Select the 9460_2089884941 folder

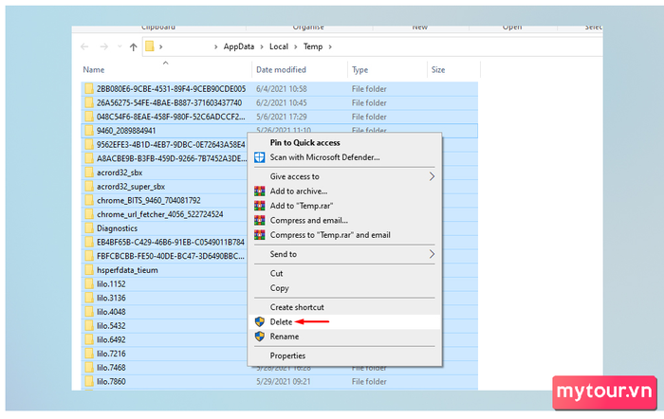click(126, 131)
